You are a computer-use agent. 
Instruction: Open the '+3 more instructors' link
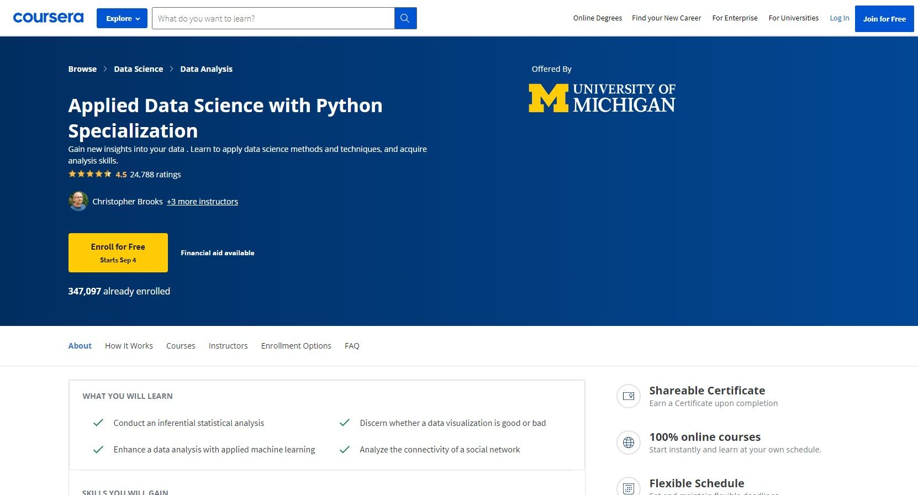[202, 202]
